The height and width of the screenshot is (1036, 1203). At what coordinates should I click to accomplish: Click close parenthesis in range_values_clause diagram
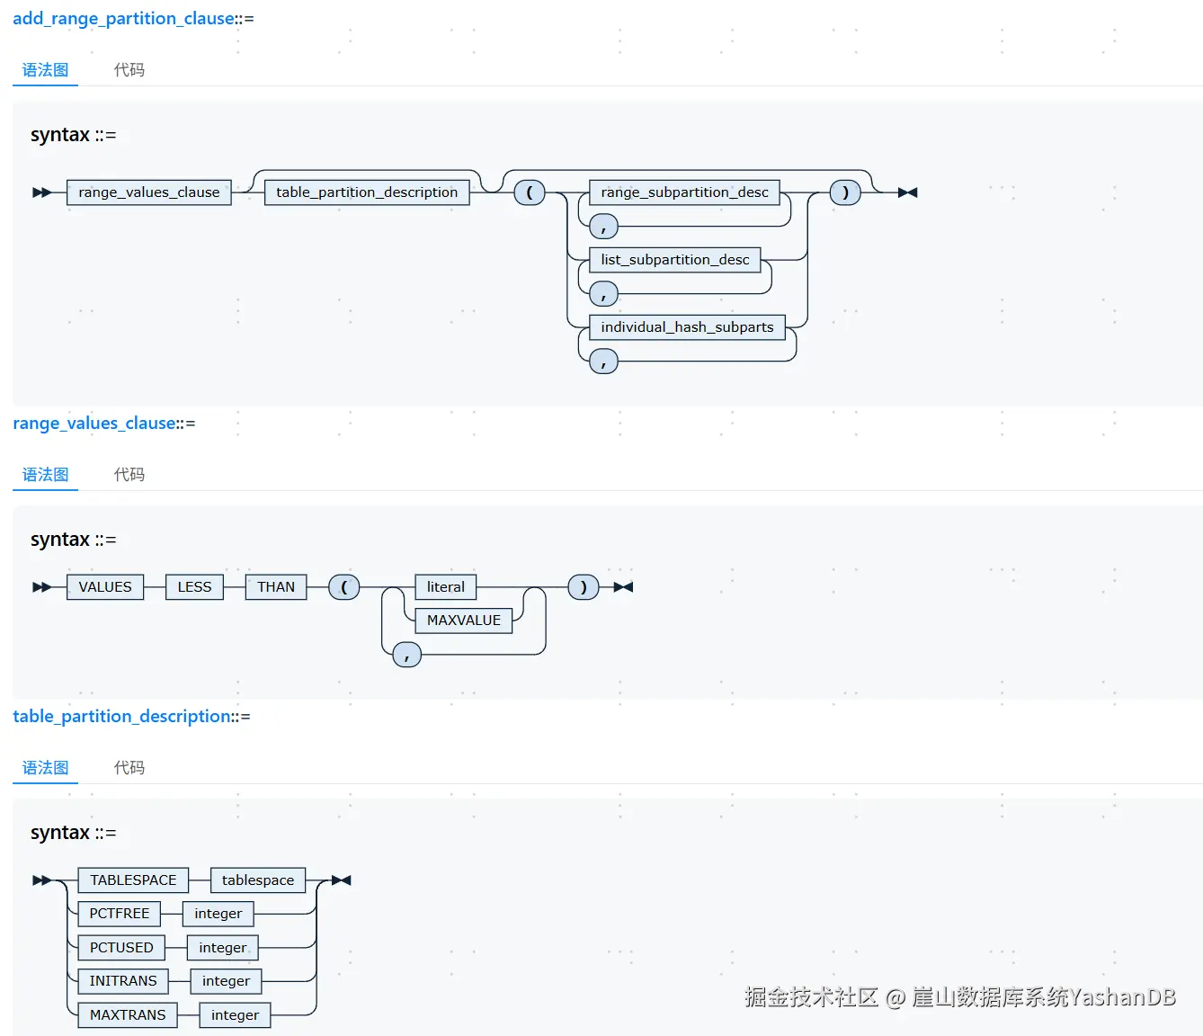pos(584,587)
